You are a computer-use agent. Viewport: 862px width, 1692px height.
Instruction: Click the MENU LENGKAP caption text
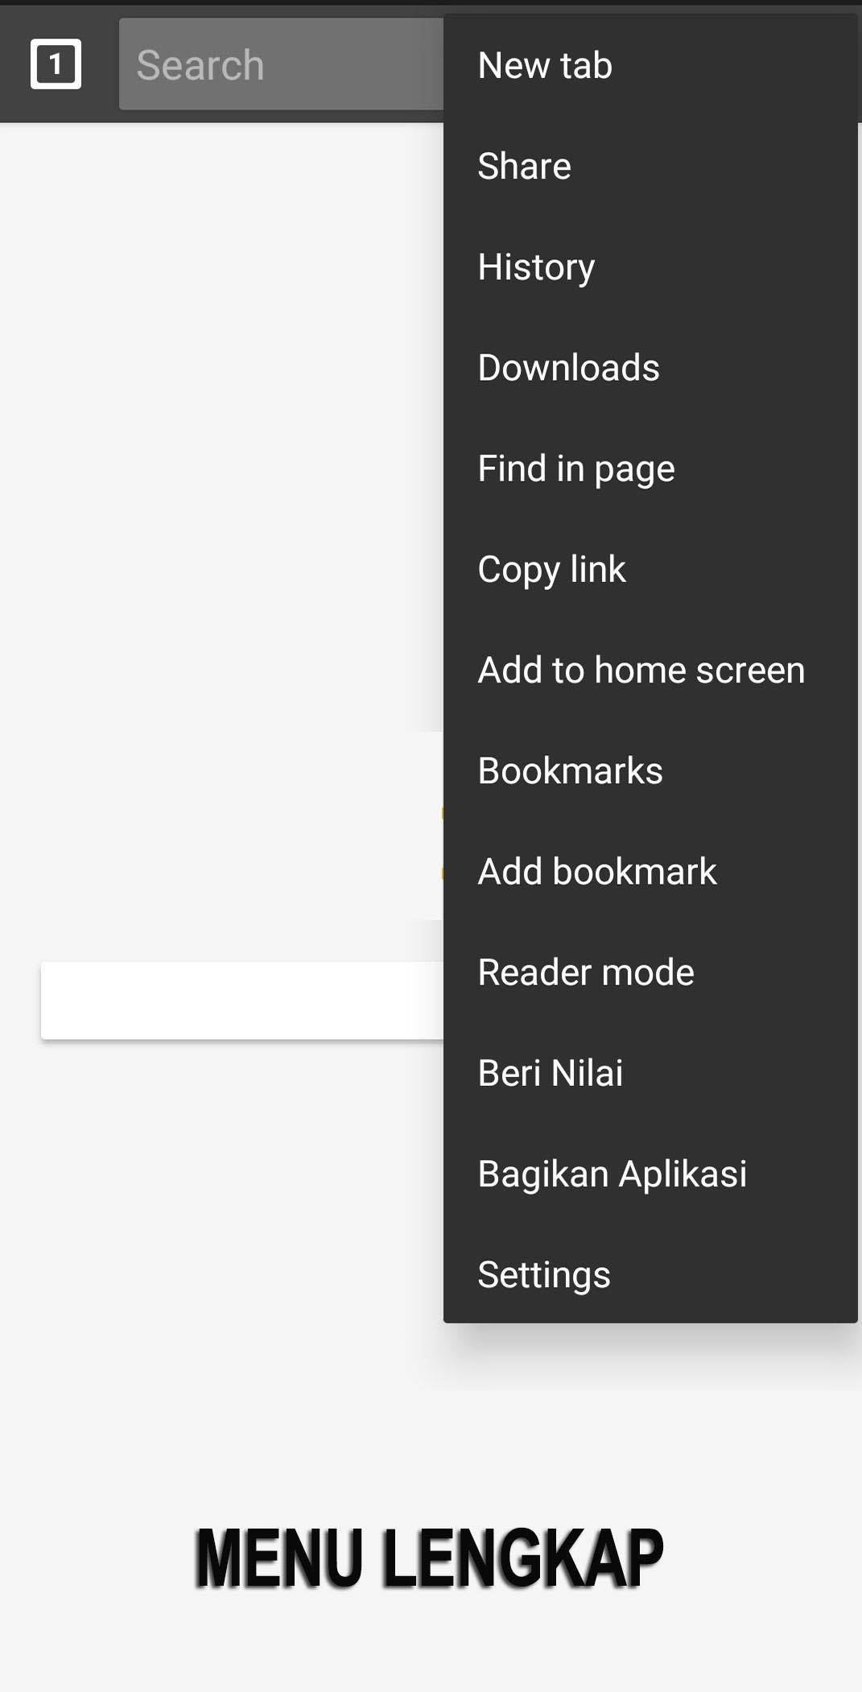coord(429,1558)
